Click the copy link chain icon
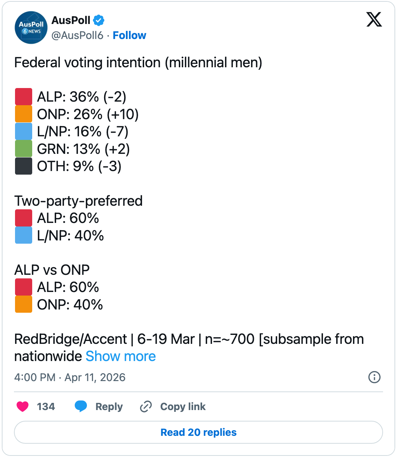Viewport: 397px width, 458px height. click(x=146, y=406)
